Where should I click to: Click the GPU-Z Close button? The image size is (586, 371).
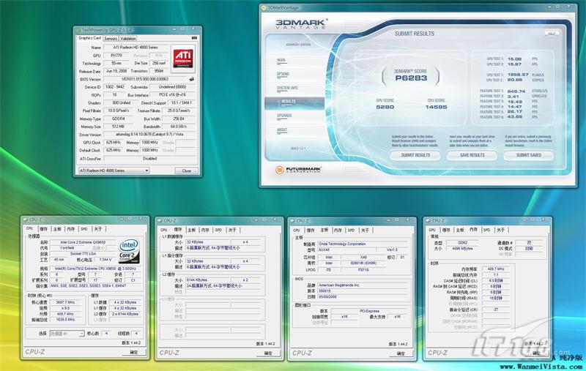coord(187,170)
